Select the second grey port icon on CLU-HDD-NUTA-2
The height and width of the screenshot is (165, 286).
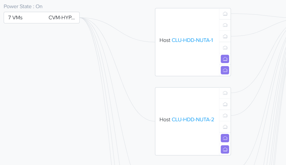[x=225, y=104]
